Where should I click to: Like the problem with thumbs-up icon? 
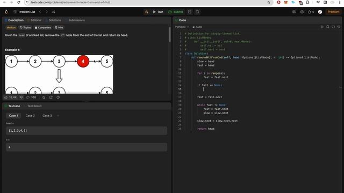click(11, 97)
